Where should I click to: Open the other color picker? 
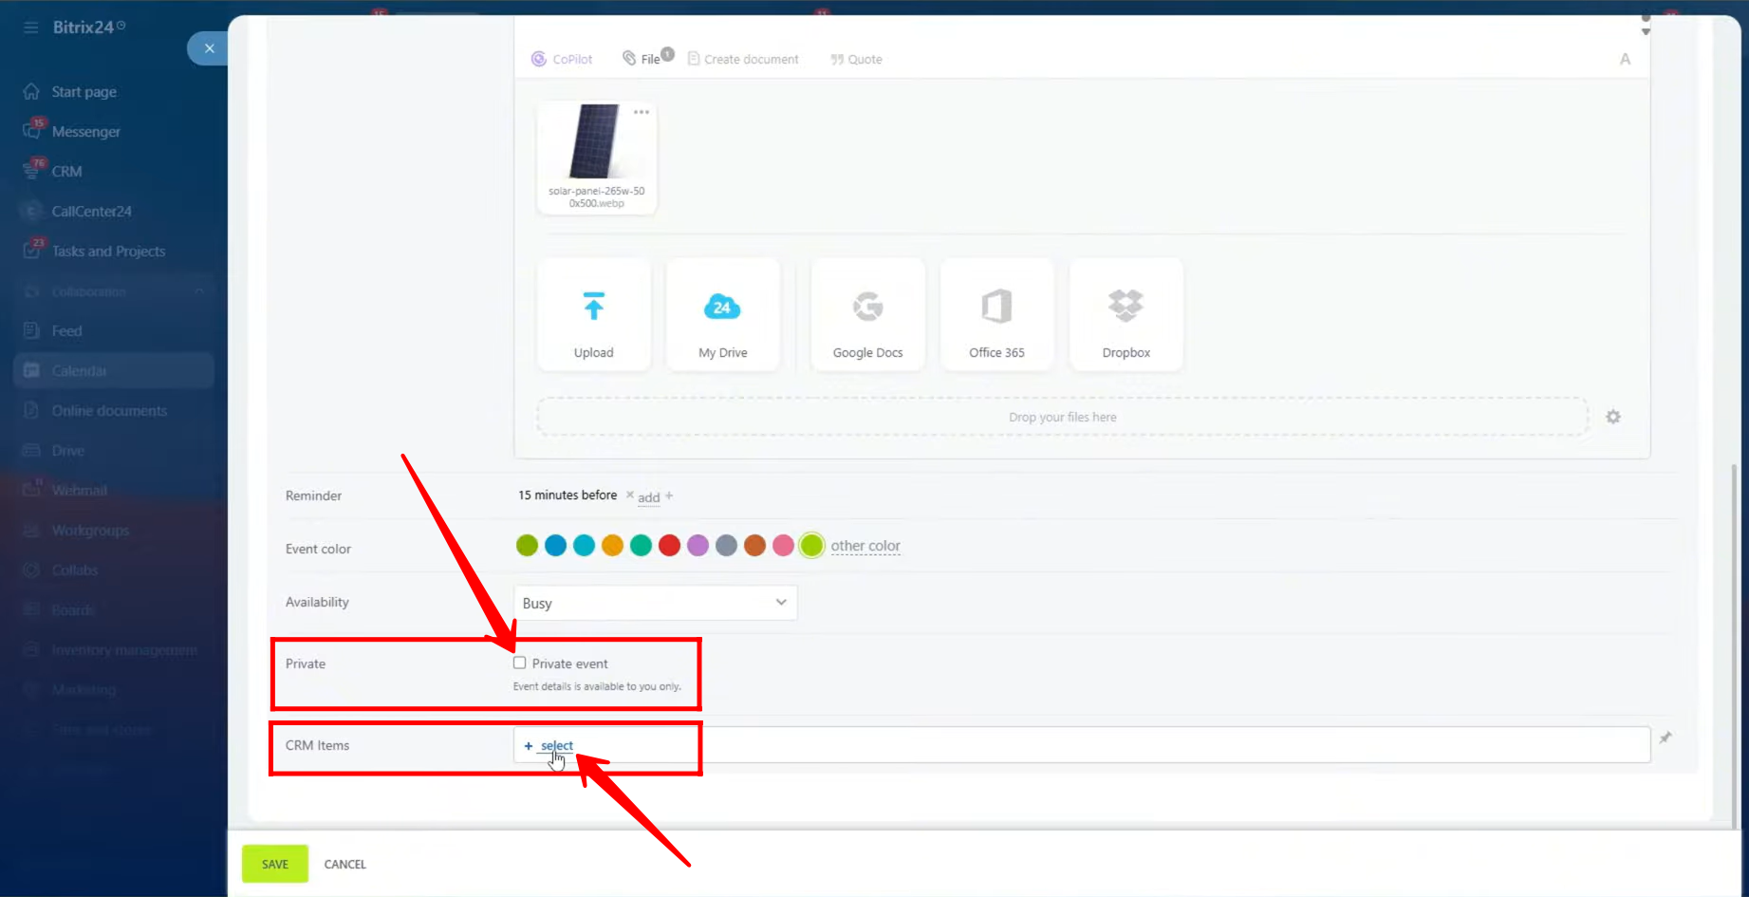865,546
